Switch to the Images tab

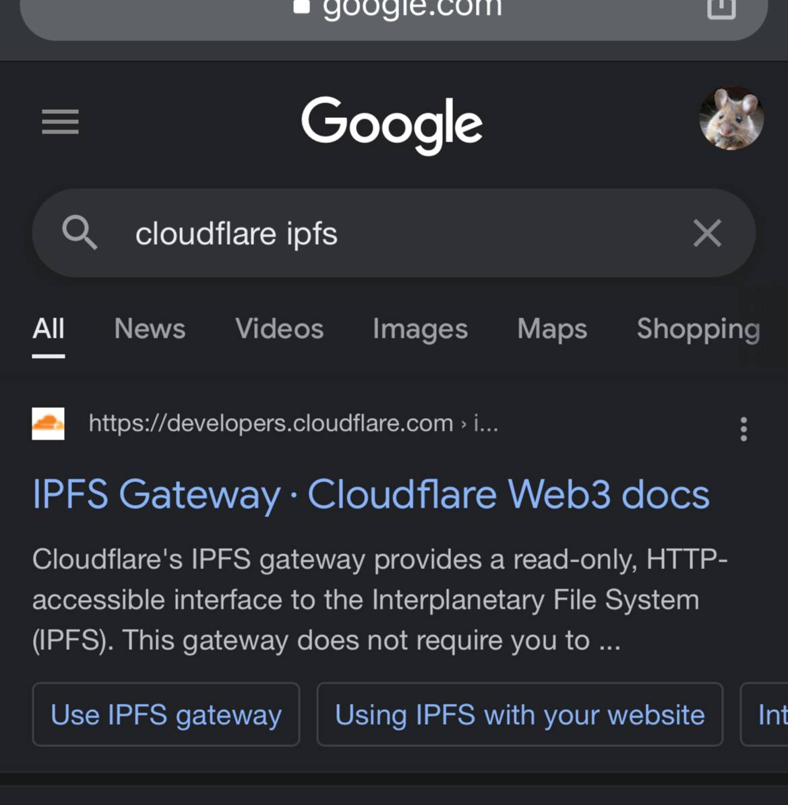[x=420, y=329]
